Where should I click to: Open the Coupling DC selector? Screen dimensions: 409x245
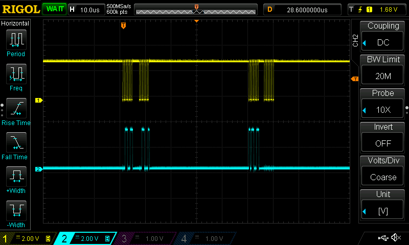click(382, 42)
